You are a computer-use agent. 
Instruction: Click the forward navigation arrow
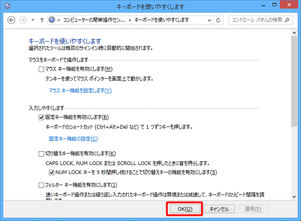pos(23,20)
